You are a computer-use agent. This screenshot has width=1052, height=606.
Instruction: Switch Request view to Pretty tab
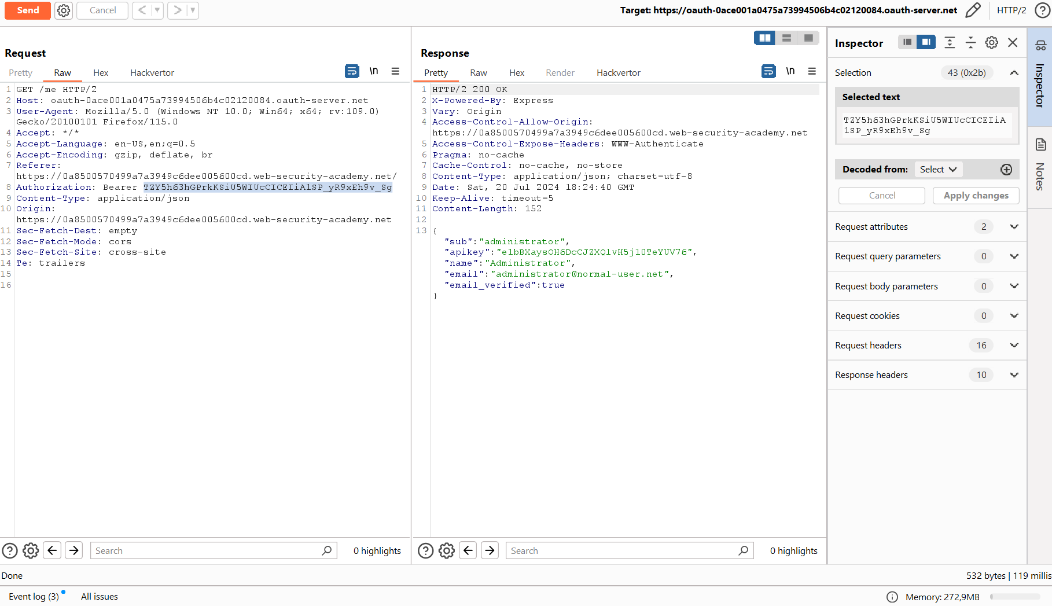[x=21, y=73]
